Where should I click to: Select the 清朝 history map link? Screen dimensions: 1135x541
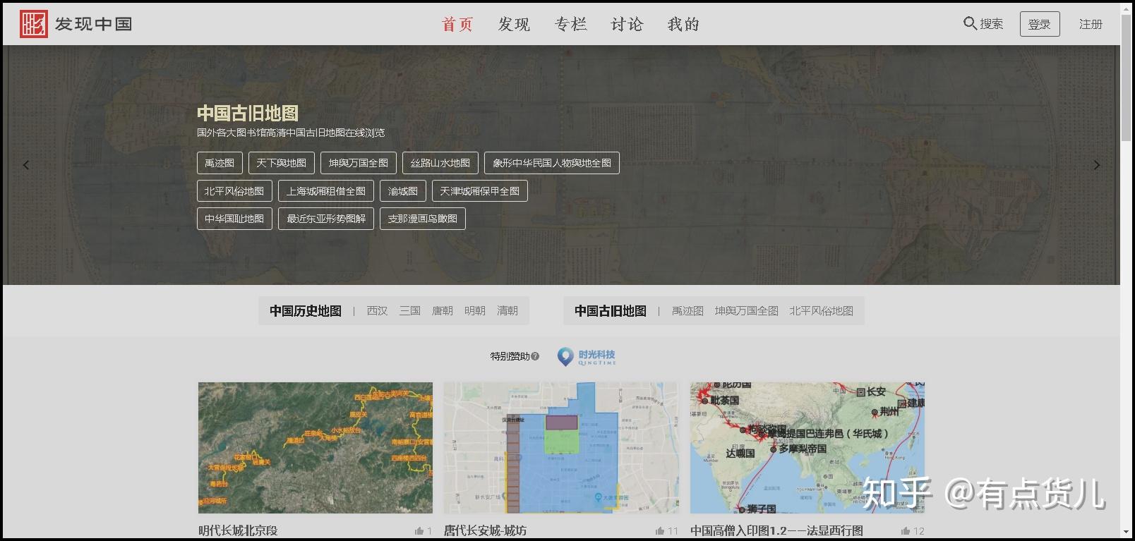coord(508,311)
